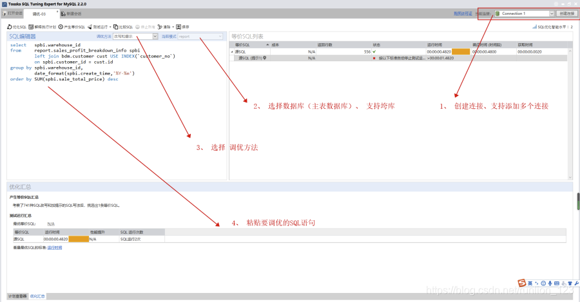Viewport: 580px width, 302px height.
Task: Open 解释执行计划 from the toolbar
Action: click(x=42, y=27)
